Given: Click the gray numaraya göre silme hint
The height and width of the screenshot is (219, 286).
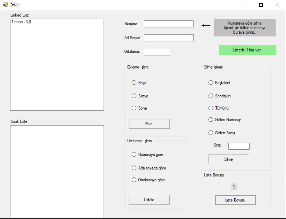Looking at the screenshot, I should pyautogui.click(x=245, y=28).
